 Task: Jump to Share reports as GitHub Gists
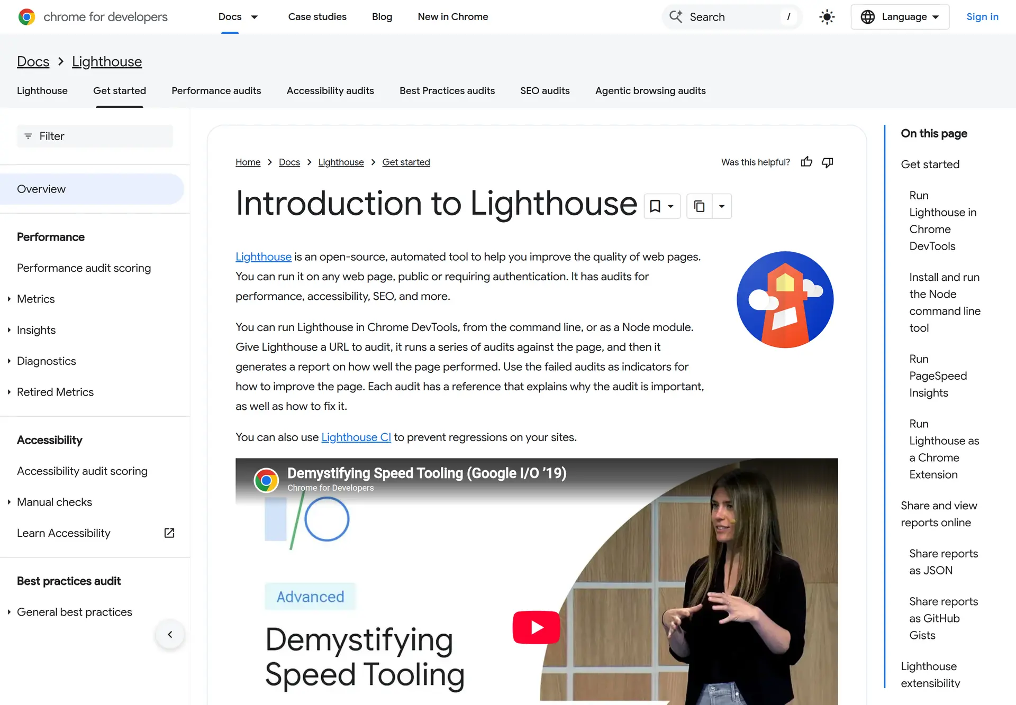pyautogui.click(x=944, y=619)
